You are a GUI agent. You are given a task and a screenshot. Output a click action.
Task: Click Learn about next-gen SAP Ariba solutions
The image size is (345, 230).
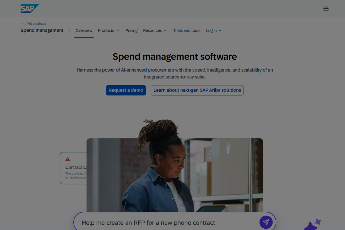(197, 90)
